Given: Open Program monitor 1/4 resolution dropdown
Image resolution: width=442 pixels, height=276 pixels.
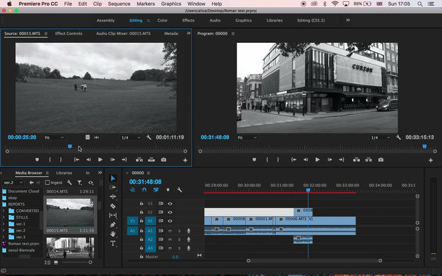Looking at the screenshot, I should [380, 137].
